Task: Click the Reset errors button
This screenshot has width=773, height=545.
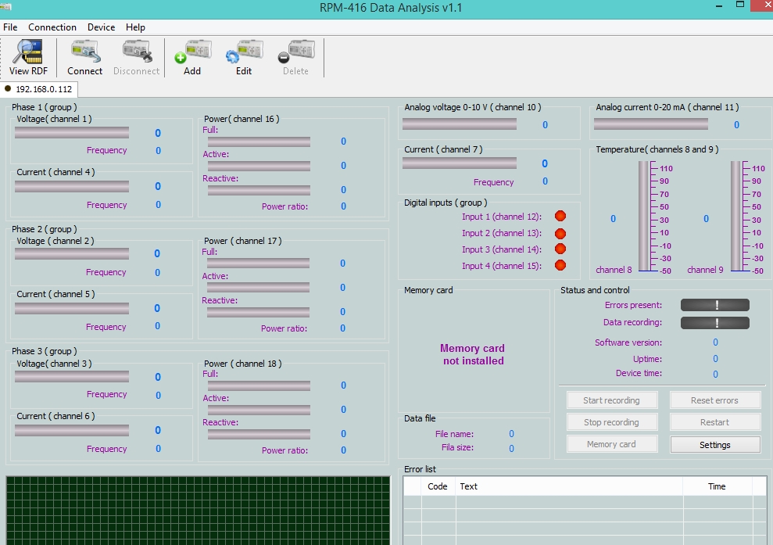Action: click(x=715, y=400)
